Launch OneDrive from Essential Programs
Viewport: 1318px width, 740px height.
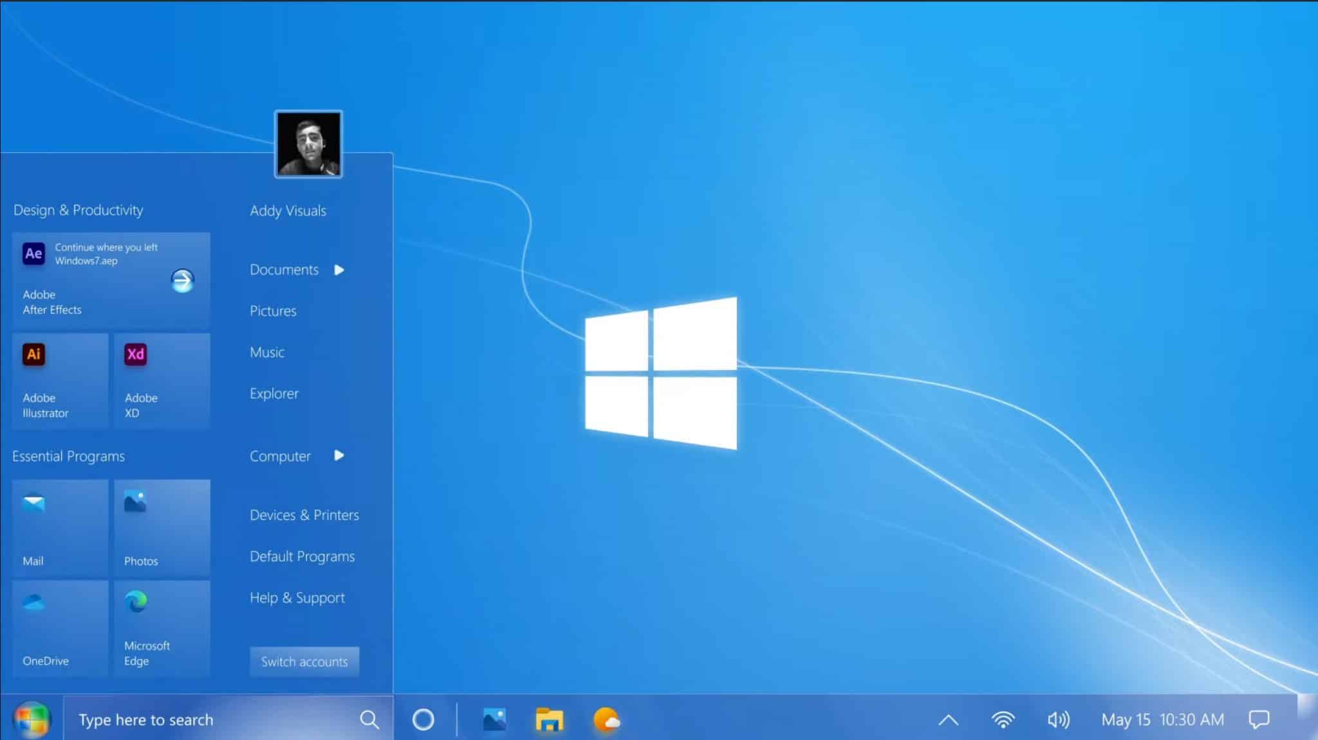tap(60, 627)
